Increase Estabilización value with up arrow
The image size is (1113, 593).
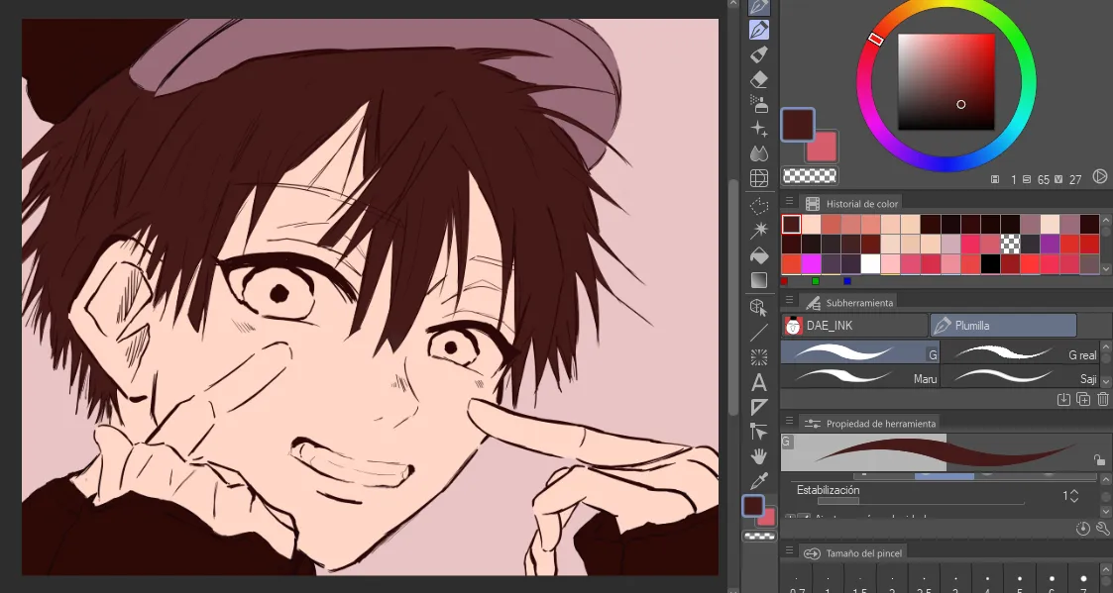point(1074,492)
